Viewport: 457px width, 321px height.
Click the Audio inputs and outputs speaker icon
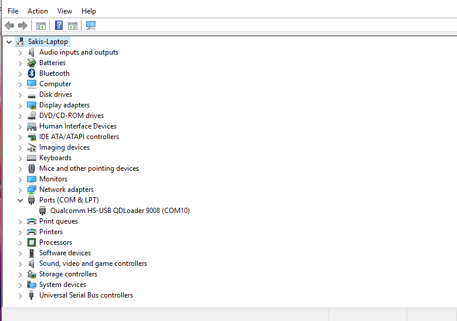point(32,52)
